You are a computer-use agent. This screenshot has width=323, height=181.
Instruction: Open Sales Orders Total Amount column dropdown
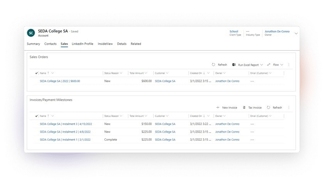[x=146, y=73]
